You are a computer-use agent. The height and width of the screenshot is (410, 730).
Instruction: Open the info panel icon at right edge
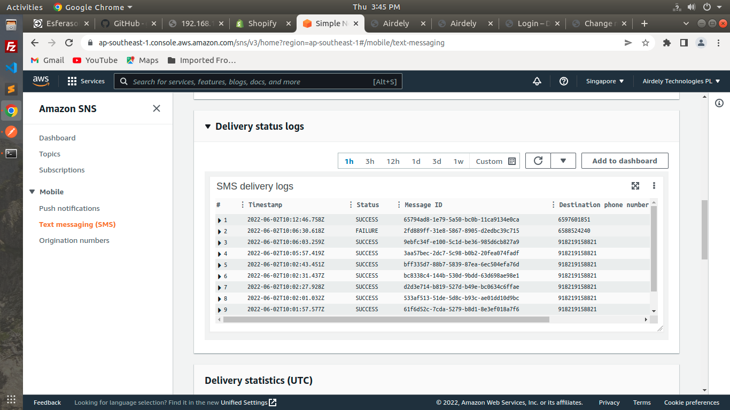[719, 103]
